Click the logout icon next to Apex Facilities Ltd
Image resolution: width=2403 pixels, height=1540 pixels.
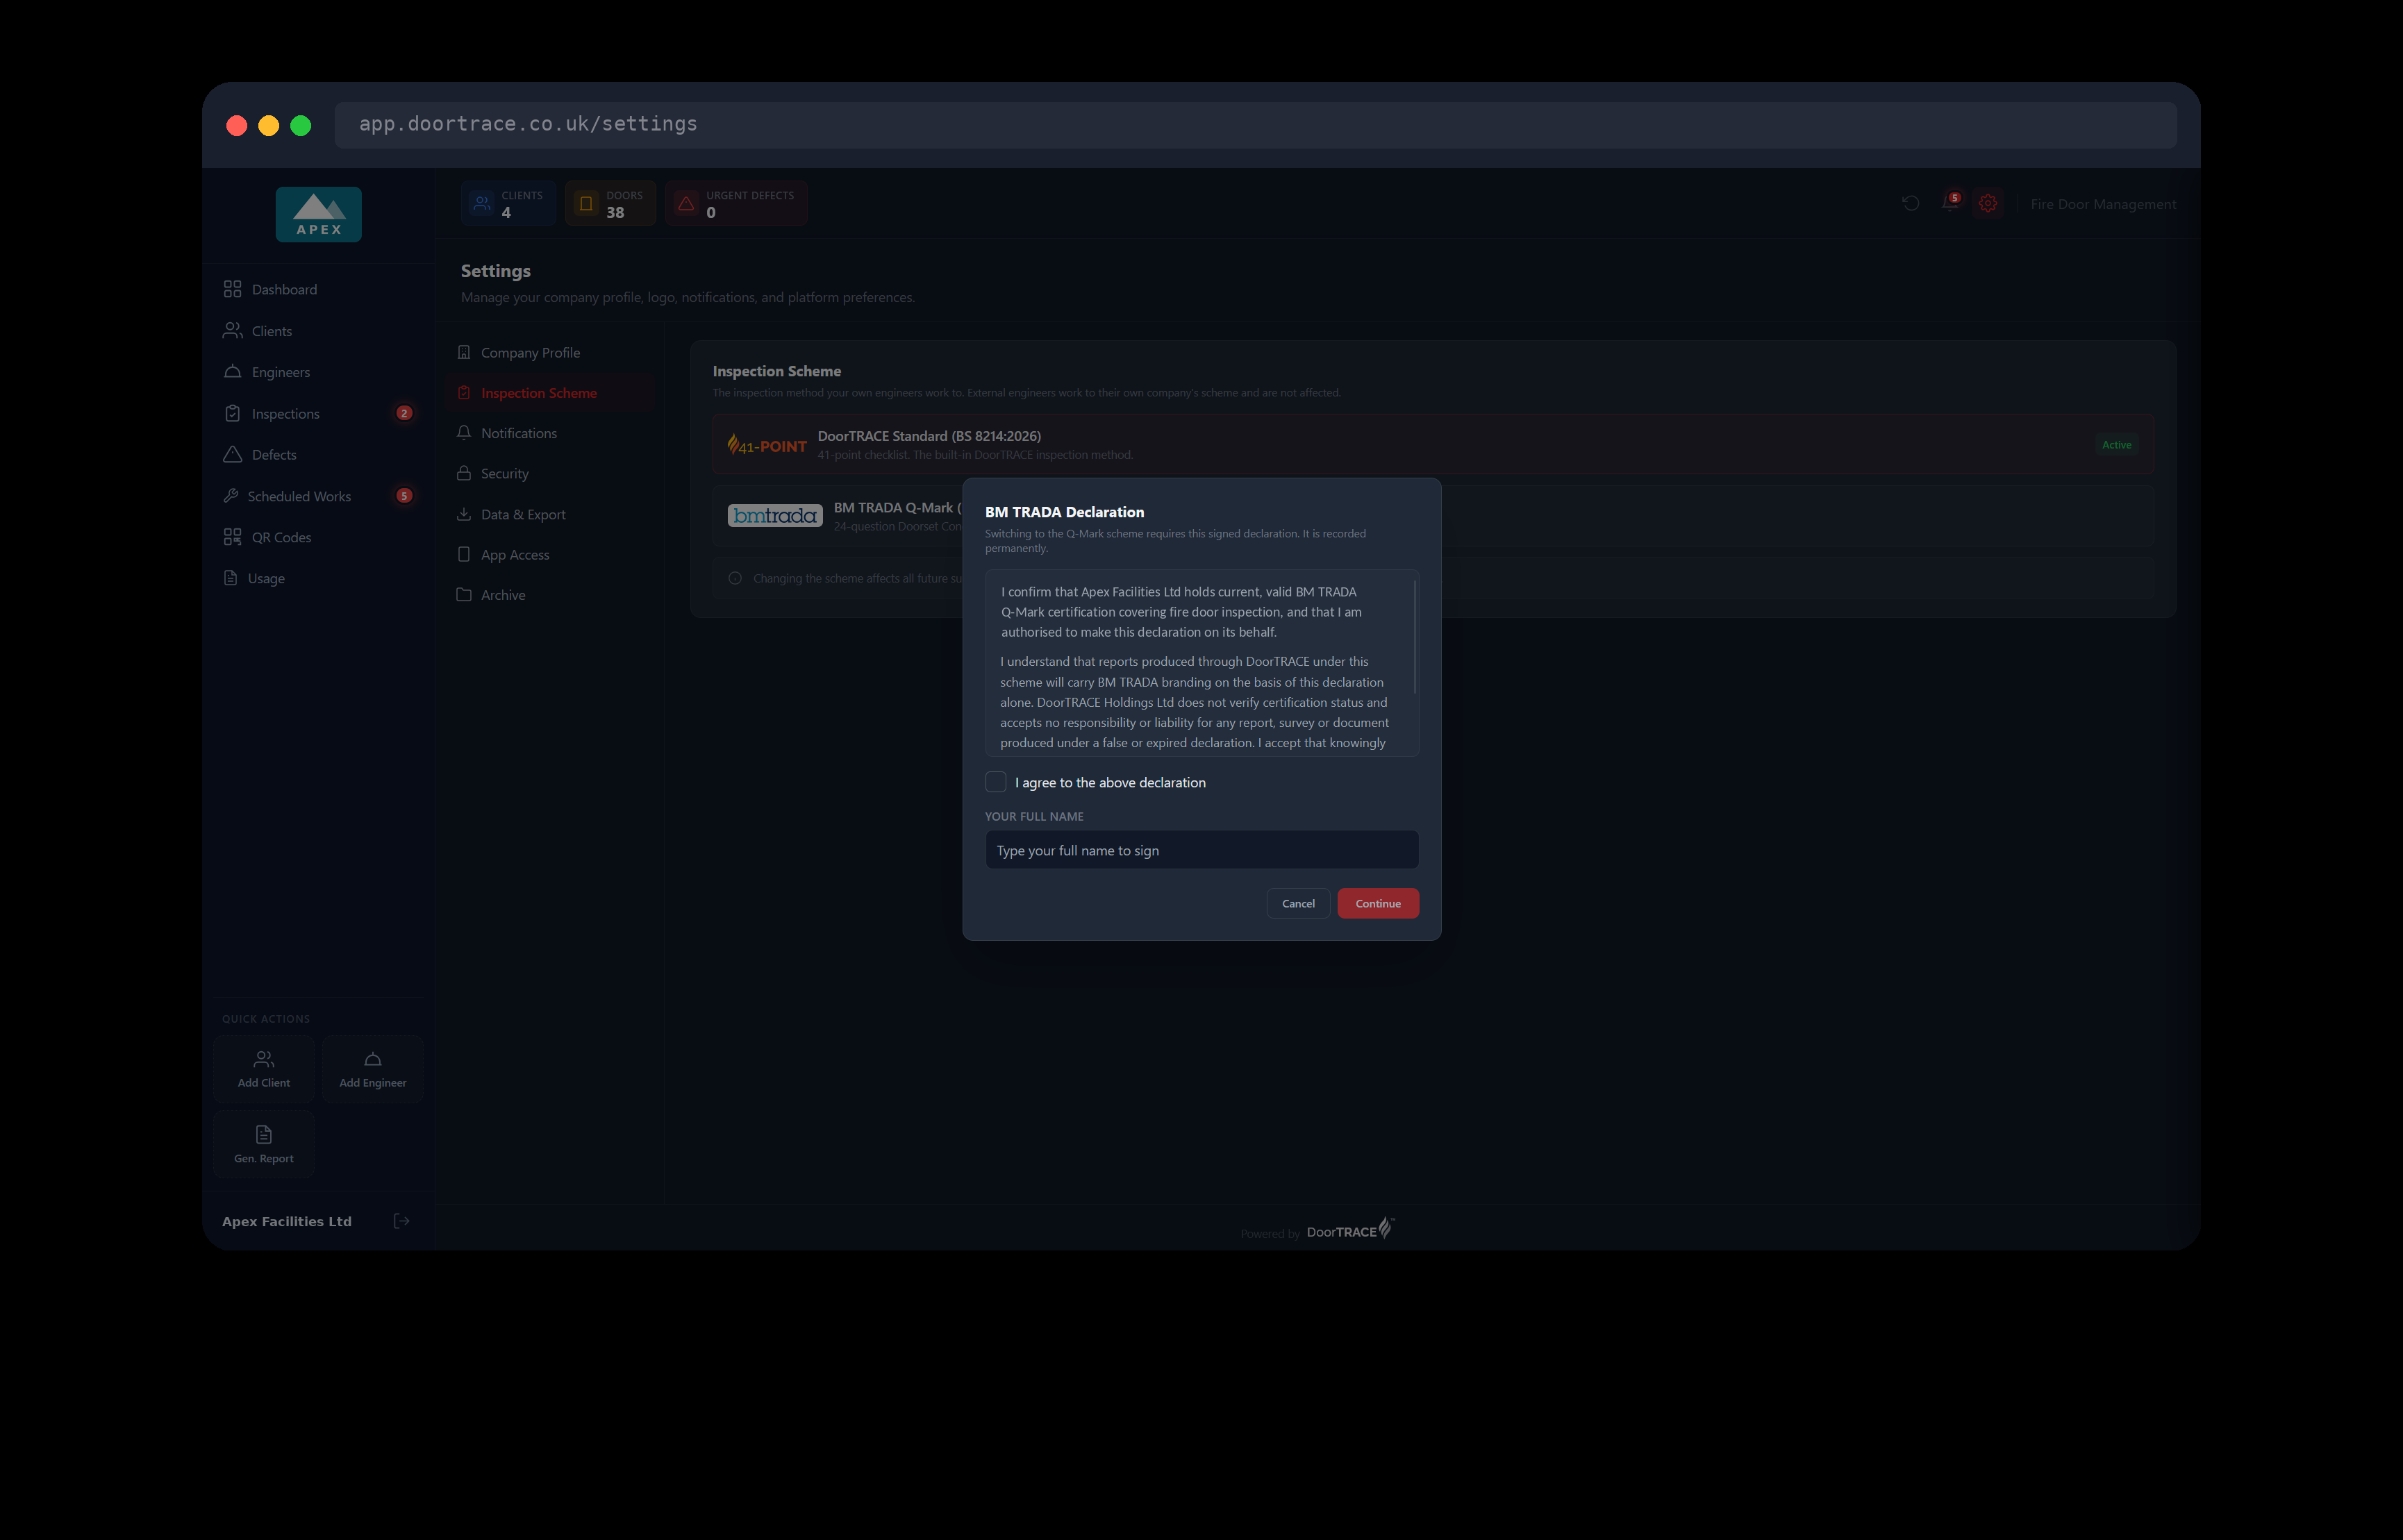point(401,1220)
